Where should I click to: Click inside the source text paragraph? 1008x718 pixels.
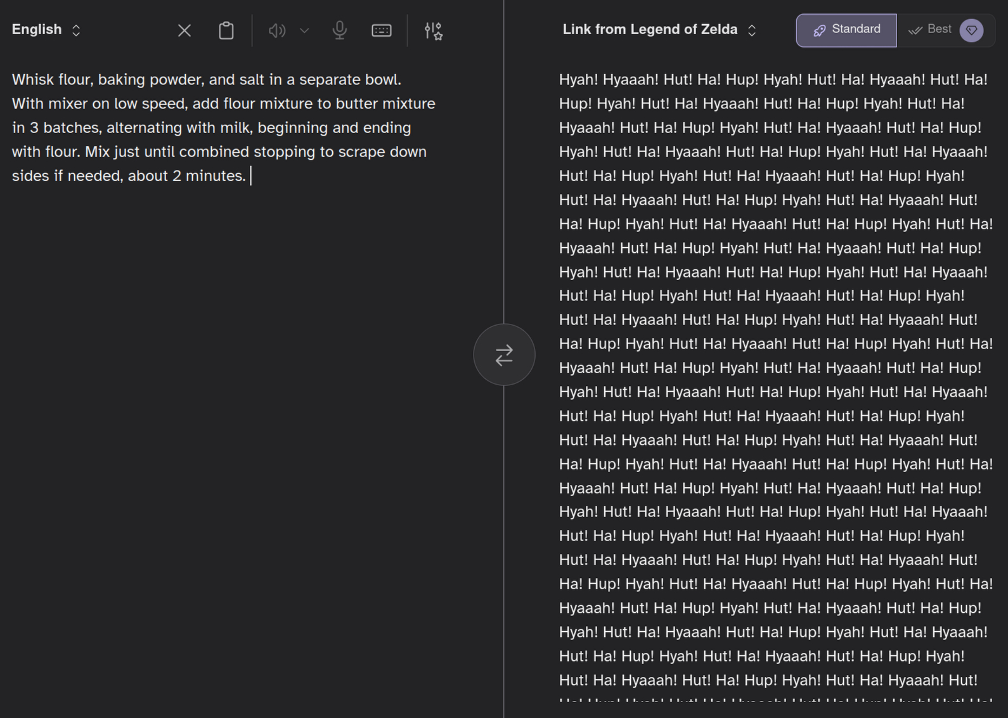222,127
